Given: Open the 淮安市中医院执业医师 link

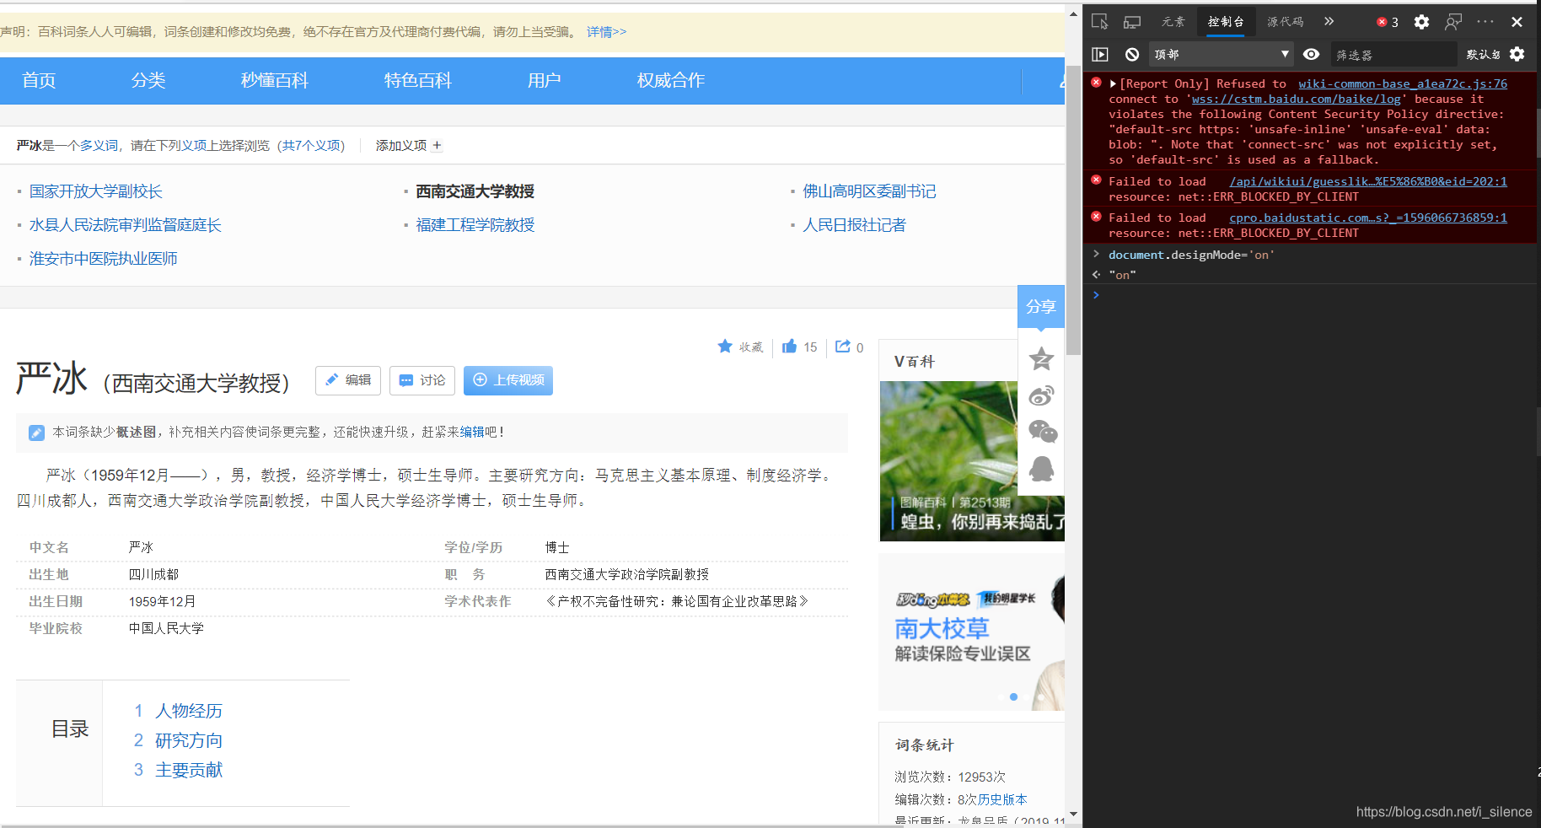Looking at the screenshot, I should click(104, 259).
